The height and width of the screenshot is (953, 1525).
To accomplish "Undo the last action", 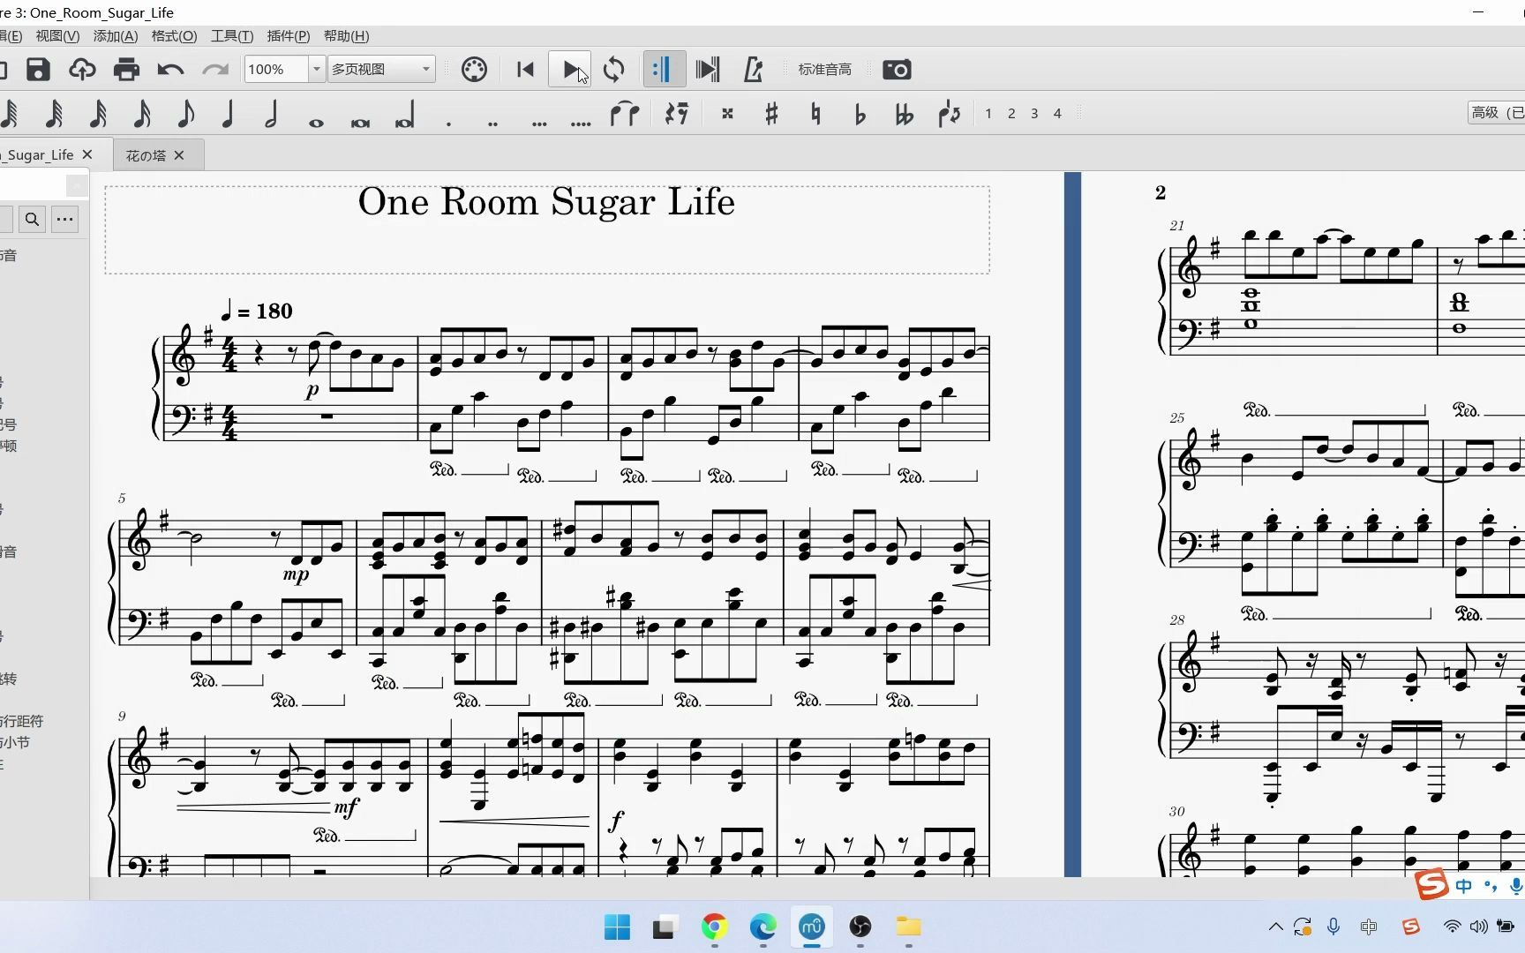I will pyautogui.click(x=170, y=70).
